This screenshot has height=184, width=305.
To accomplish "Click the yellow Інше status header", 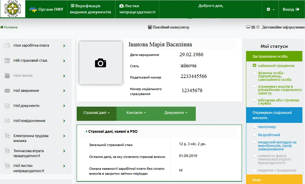I will 274,179.
